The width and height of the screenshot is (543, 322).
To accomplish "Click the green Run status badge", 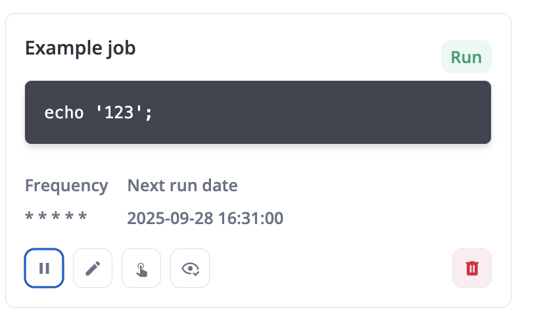I will tap(466, 57).
